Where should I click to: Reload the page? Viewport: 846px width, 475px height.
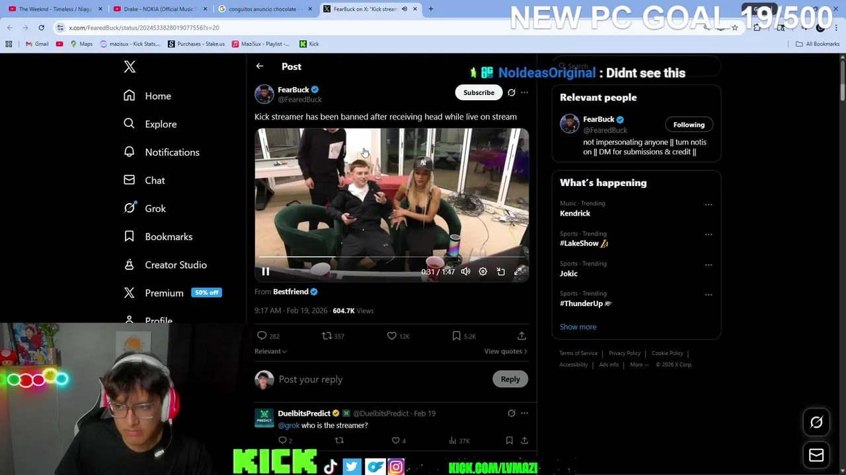pos(41,28)
